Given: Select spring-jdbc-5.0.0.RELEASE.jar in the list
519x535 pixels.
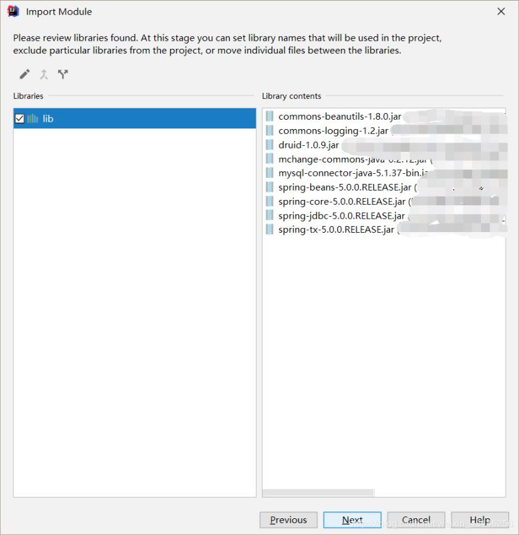Looking at the screenshot, I should tap(341, 215).
